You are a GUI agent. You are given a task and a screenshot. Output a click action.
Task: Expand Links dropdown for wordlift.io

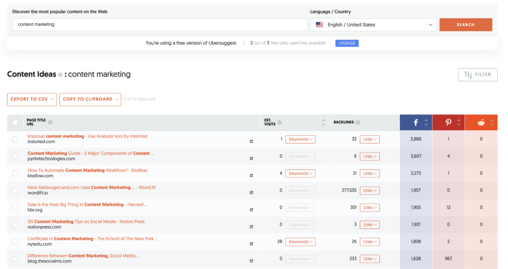[x=370, y=191]
